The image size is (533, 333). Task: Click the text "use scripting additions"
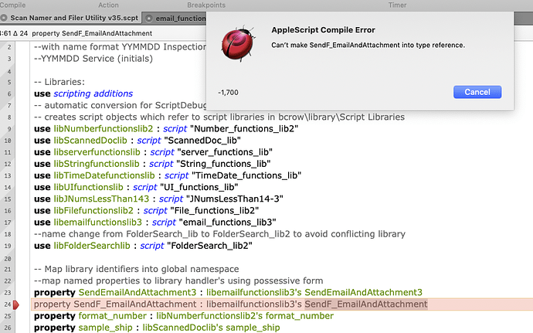click(83, 93)
